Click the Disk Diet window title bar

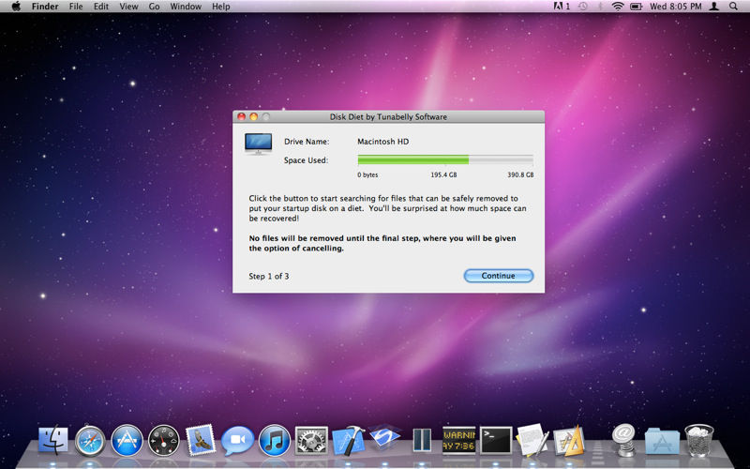point(388,116)
